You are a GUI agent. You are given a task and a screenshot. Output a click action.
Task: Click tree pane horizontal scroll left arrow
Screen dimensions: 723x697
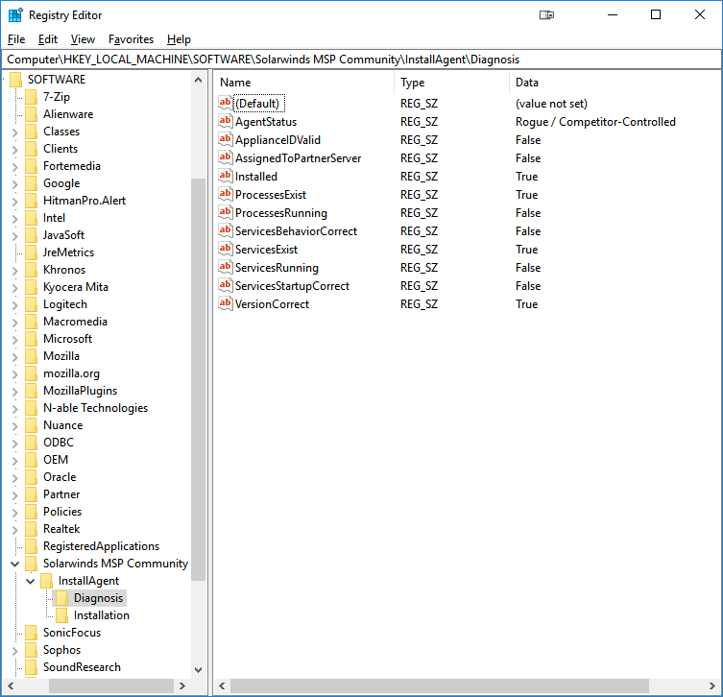[x=11, y=685]
